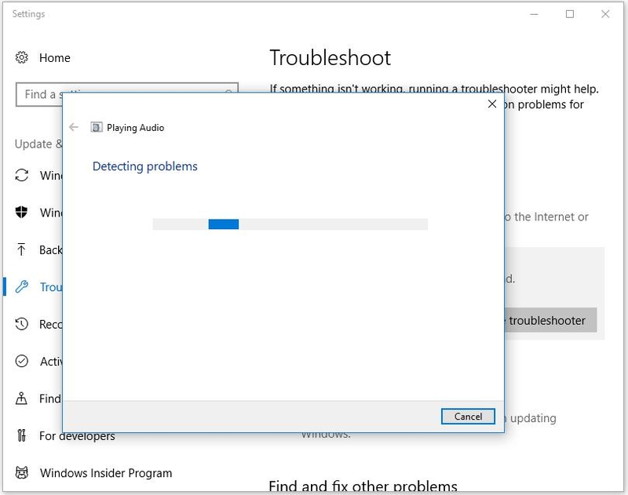Close the Settings window

pos(605,14)
